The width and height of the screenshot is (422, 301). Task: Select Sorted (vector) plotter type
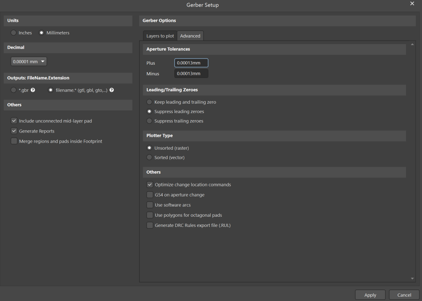tap(149, 158)
